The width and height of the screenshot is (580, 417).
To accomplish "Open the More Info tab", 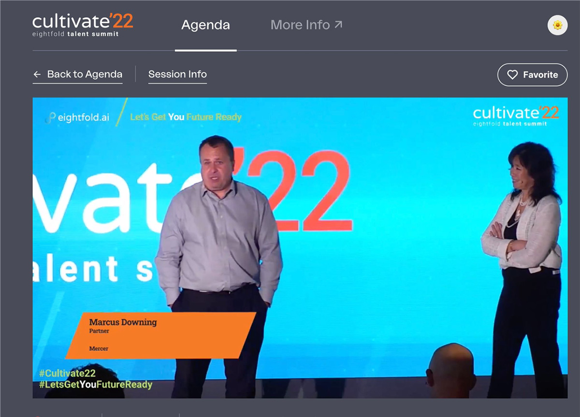I will tap(300, 25).
